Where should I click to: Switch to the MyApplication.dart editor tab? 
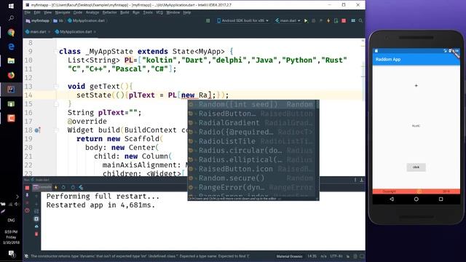pyautogui.click(x=76, y=31)
